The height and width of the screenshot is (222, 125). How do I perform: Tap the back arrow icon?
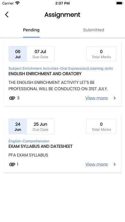click(x=7, y=15)
